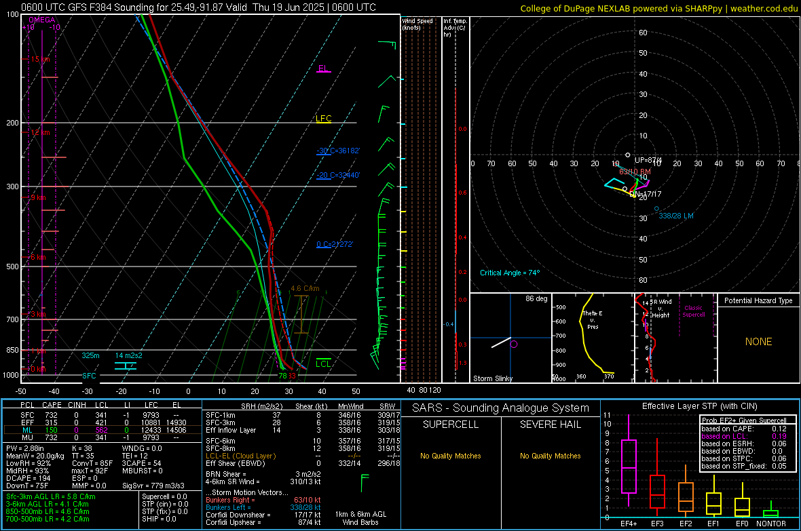The height and width of the screenshot is (531, 801).
Task: Click the DCAPE = 194 value
Action: click(x=28, y=478)
